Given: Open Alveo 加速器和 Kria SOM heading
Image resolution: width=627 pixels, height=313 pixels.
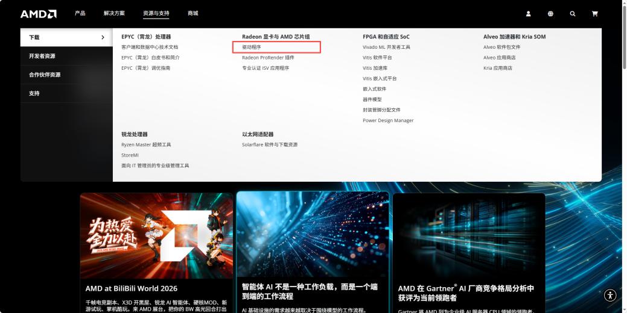Looking at the screenshot, I should pyautogui.click(x=515, y=37).
